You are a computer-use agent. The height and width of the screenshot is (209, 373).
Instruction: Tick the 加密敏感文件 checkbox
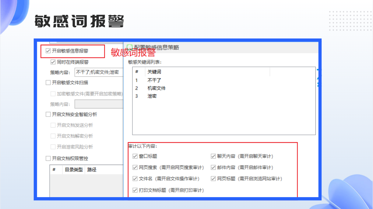pyautogui.click(x=53, y=94)
